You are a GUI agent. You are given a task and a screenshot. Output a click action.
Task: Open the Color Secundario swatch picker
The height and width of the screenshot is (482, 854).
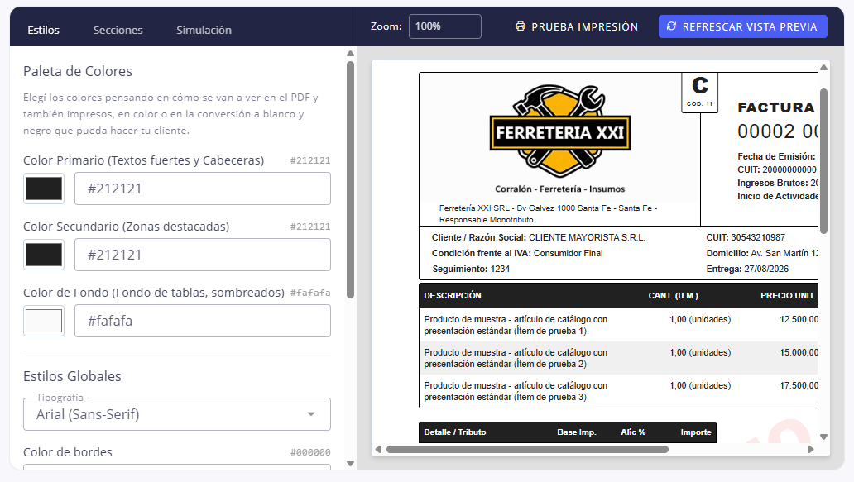44,255
